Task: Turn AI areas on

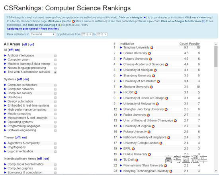Action: coord(17,50)
